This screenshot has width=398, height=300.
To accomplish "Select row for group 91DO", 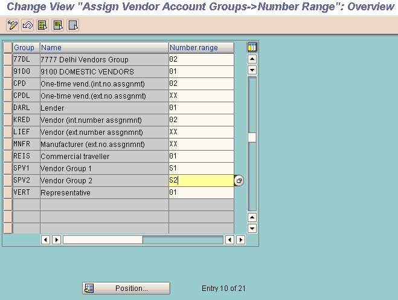I will 8,71.
